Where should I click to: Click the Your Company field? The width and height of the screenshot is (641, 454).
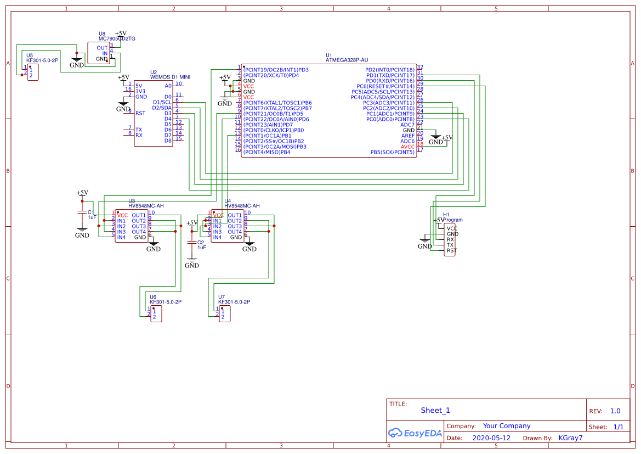pos(507,426)
